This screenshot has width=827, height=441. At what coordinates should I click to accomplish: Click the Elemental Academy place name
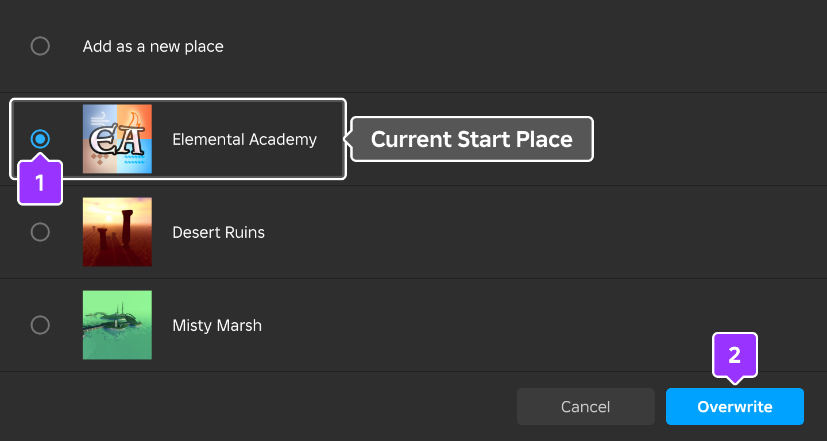(x=244, y=139)
